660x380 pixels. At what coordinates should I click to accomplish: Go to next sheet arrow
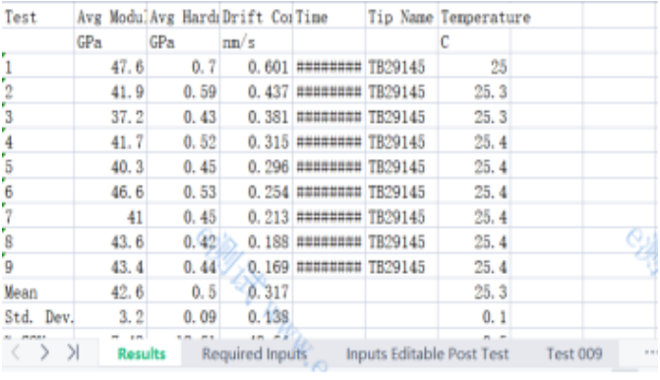click(x=44, y=353)
